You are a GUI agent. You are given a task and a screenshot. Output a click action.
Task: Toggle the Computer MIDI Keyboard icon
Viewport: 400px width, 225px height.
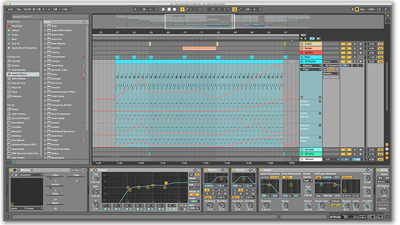[x=357, y=9]
